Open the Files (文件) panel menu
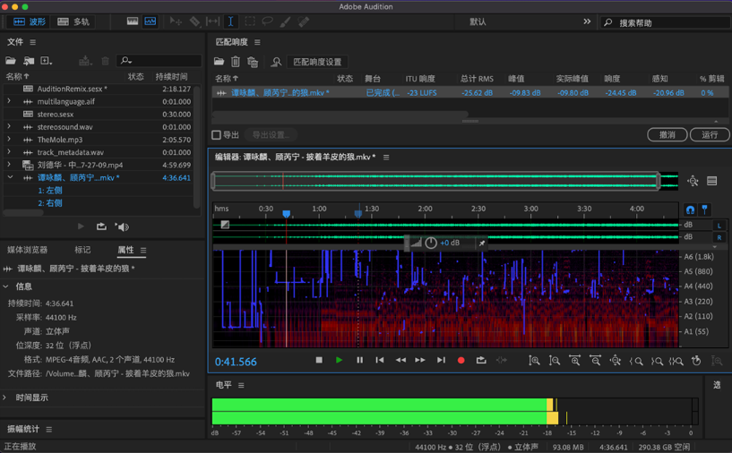 (x=32, y=42)
